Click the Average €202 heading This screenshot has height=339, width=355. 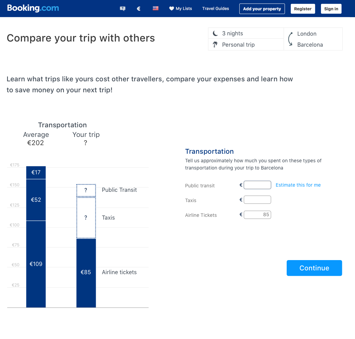pyautogui.click(x=36, y=139)
